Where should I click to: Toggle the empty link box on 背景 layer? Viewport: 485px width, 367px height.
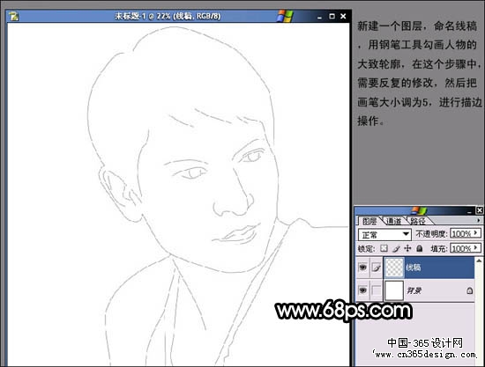click(377, 290)
